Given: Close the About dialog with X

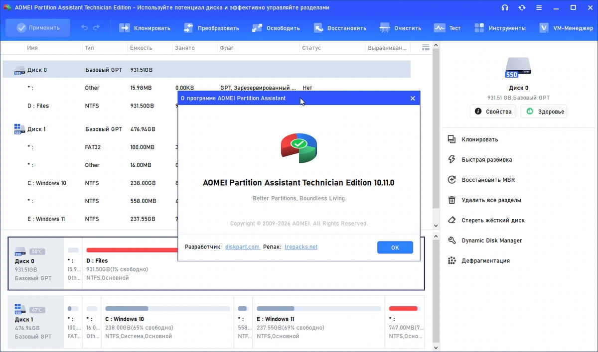Looking at the screenshot, I should pyautogui.click(x=413, y=98).
